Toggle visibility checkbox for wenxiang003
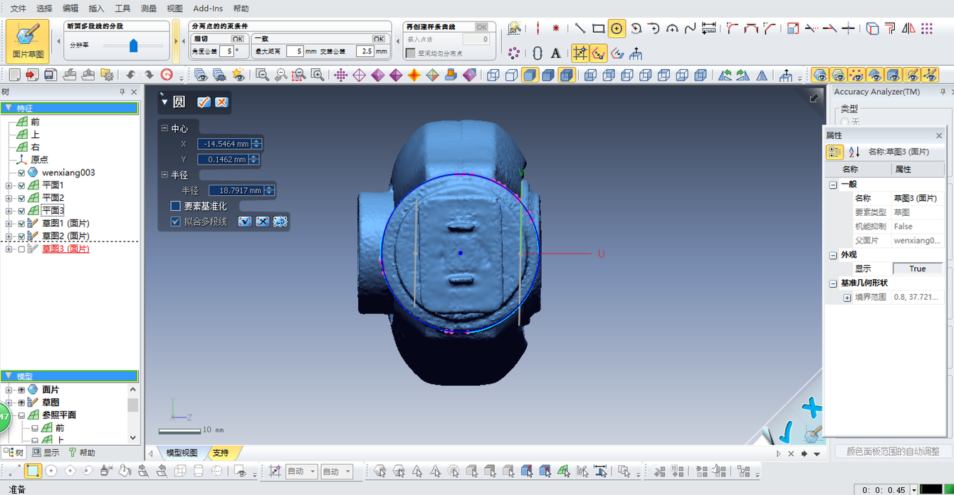954x495 pixels. click(x=21, y=173)
